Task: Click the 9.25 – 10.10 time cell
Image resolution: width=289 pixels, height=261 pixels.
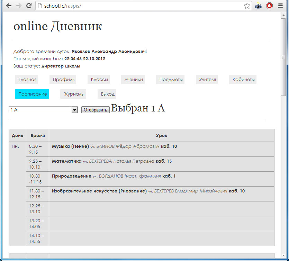Action: [38, 164]
